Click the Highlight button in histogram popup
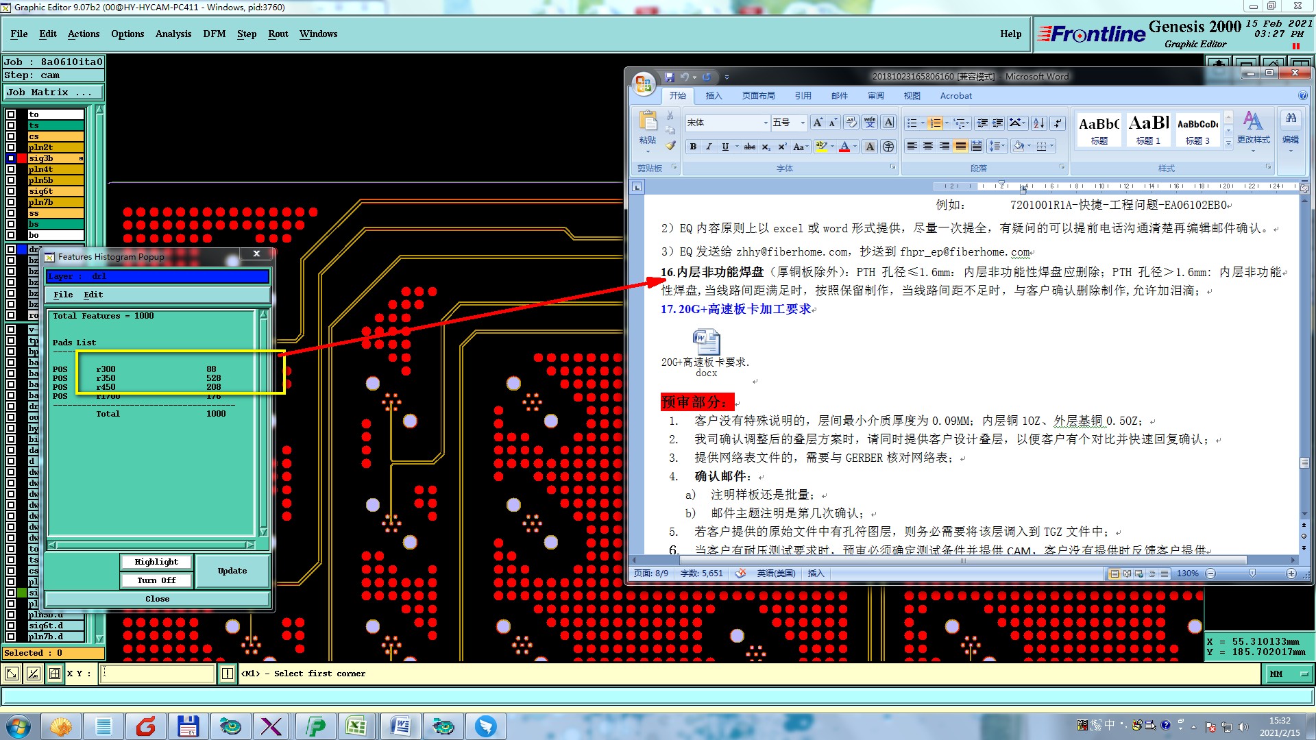 click(156, 562)
